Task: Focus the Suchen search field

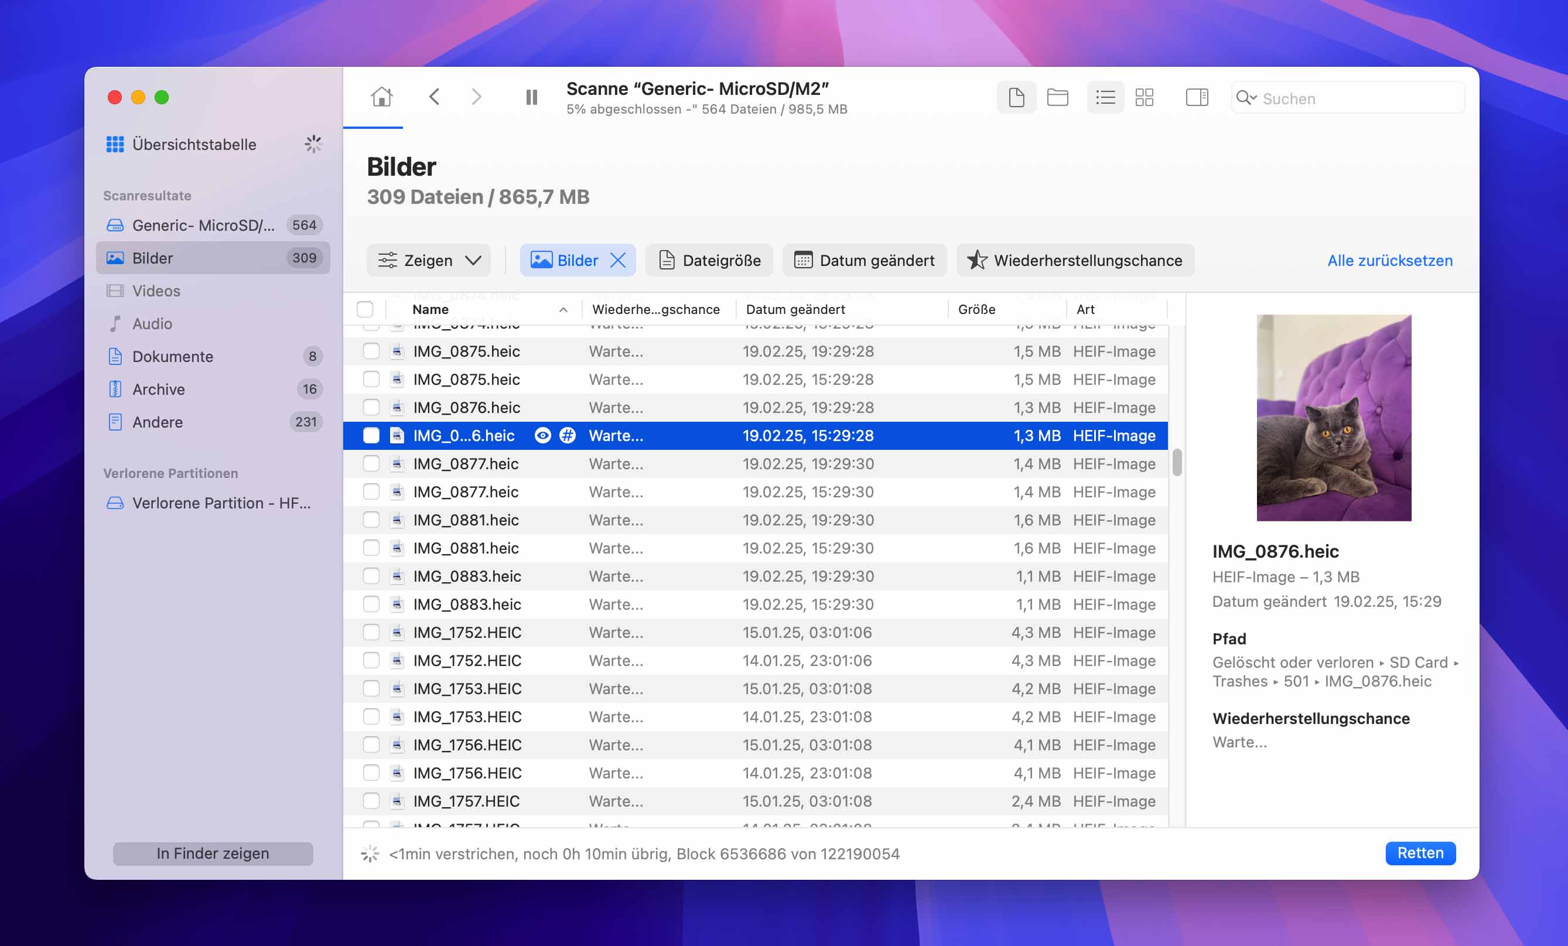Action: [1348, 98]
